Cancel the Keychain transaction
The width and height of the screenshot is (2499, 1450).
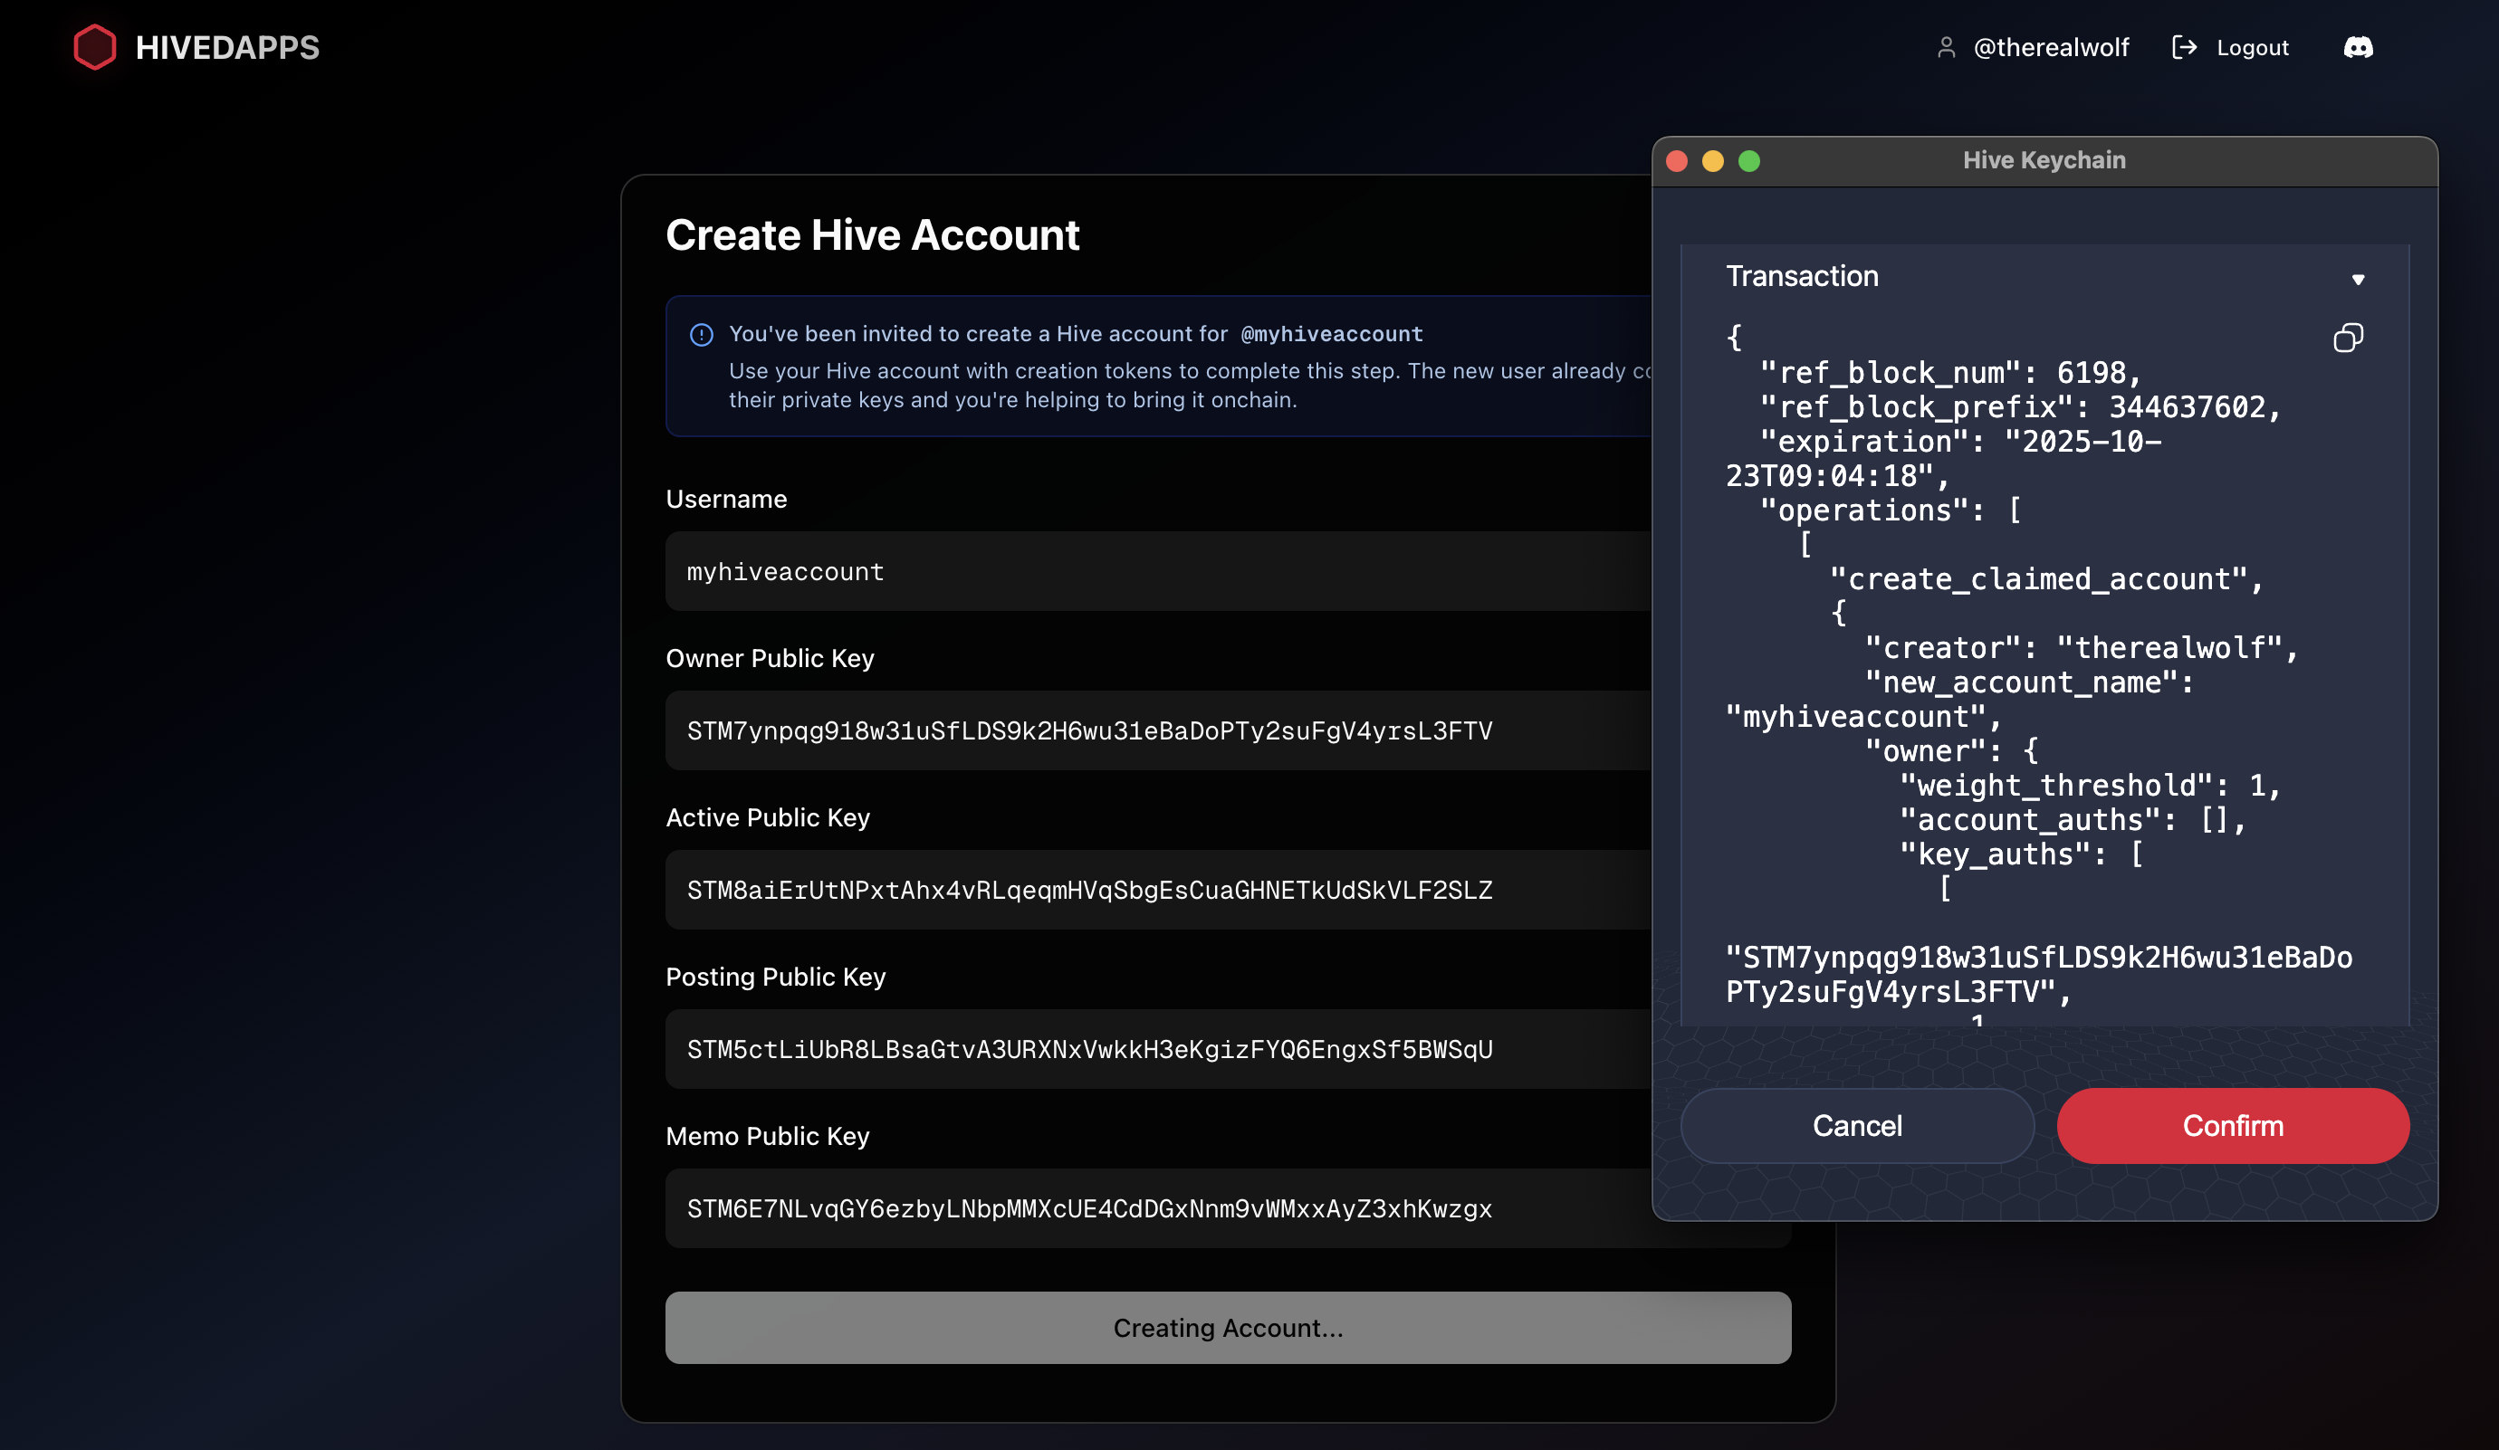1856,1126
